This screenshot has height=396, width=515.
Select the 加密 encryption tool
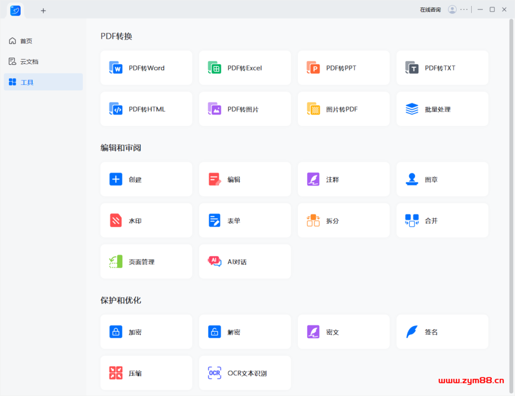pos(146,332)
